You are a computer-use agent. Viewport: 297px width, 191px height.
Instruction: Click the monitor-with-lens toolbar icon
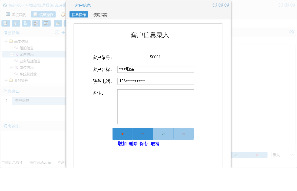coord(46,23)
